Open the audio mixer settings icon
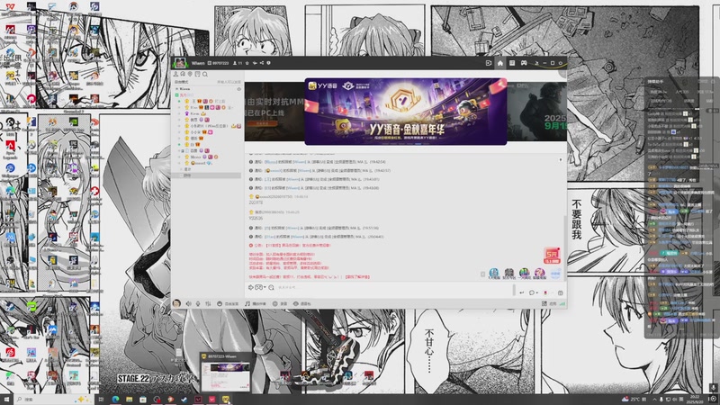720x405 pixels. click(x=208, y=303)
